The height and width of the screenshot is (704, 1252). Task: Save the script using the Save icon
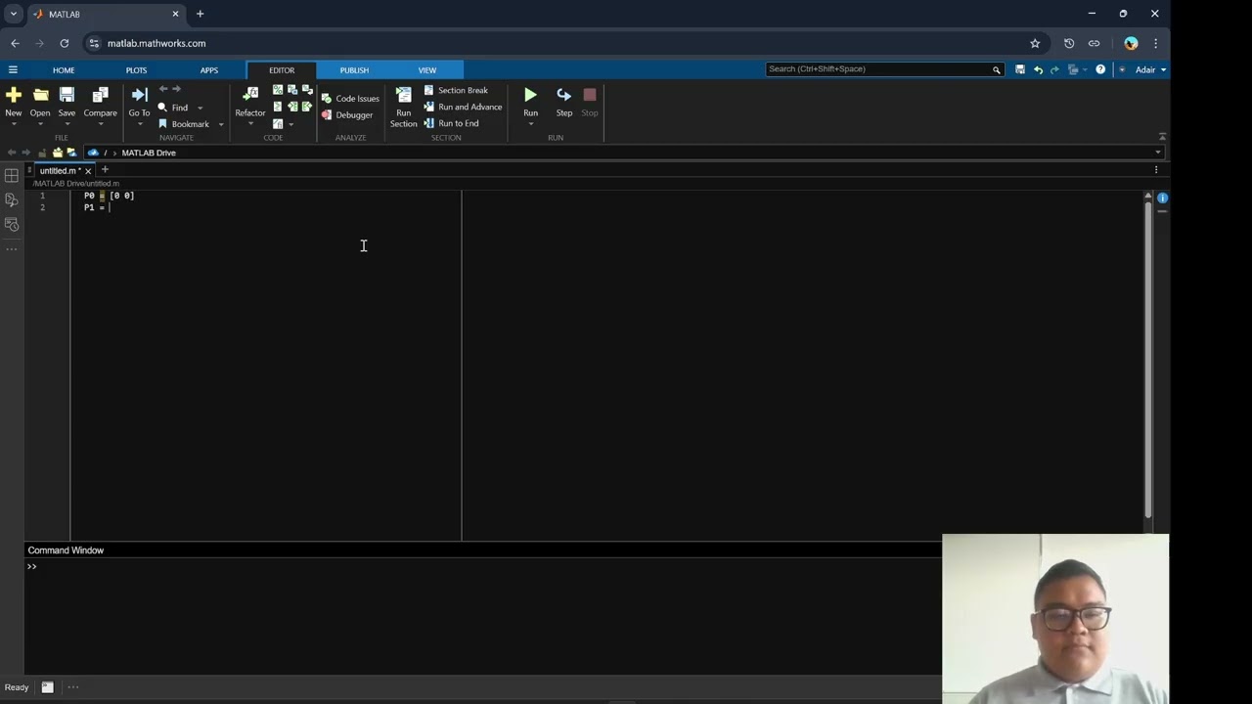coord(67,95)
